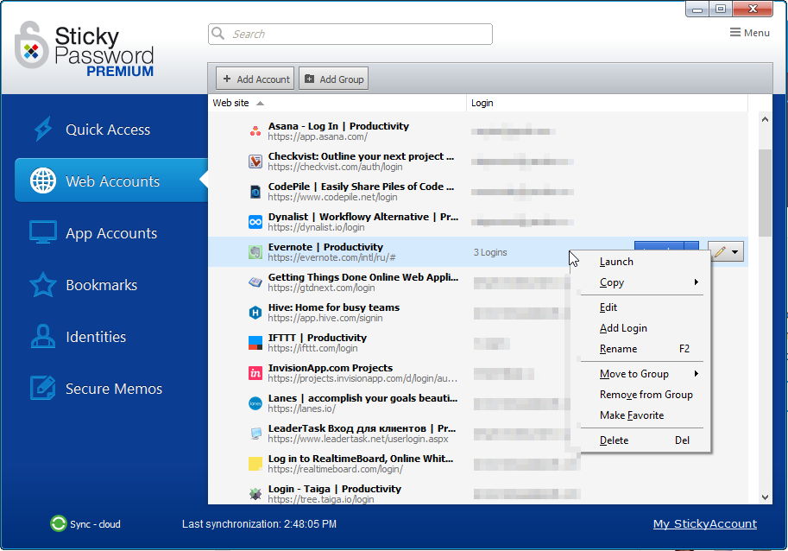Click the search magnifier icon

(218, 34)
